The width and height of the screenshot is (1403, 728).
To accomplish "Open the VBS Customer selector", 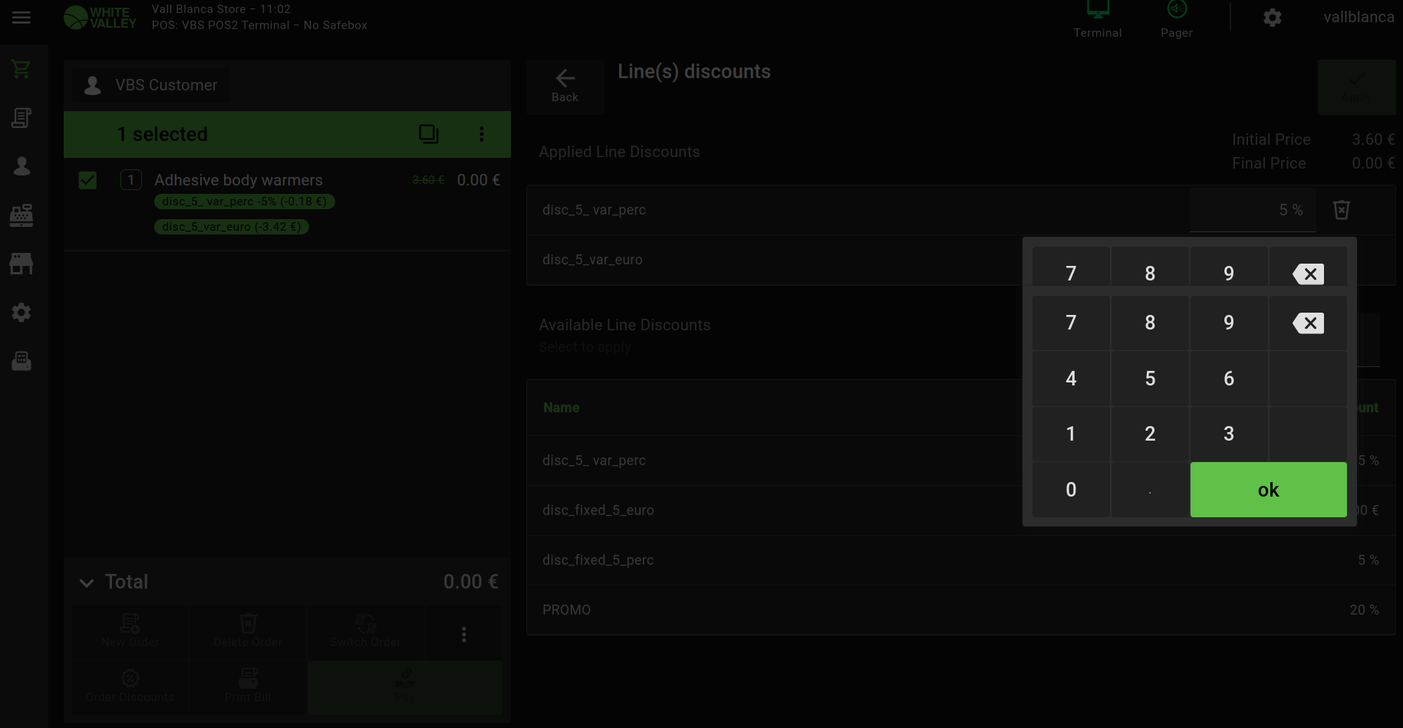I will click(152, 85).
